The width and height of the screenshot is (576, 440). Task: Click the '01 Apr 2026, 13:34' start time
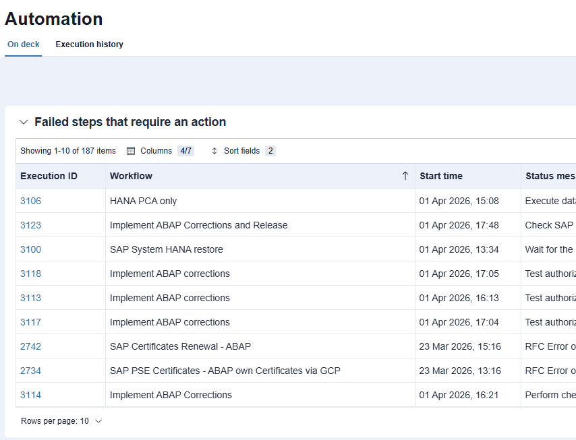pos(459,249)
